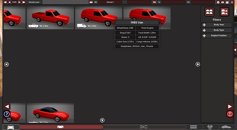Click the Model year label button
Screen dimensions: 237x130
pyautogui.click(x=34, y=2)
